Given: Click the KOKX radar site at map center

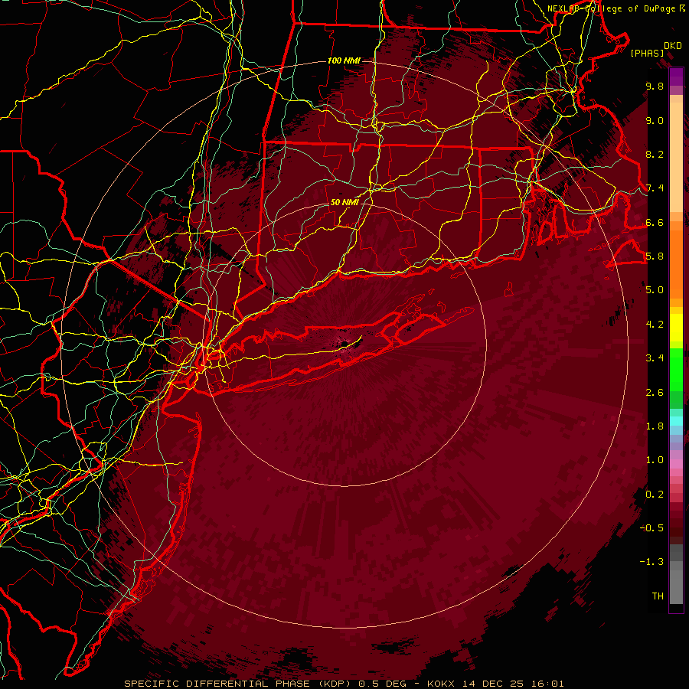Looking at the screenshot, I should (x=345, y=344).
